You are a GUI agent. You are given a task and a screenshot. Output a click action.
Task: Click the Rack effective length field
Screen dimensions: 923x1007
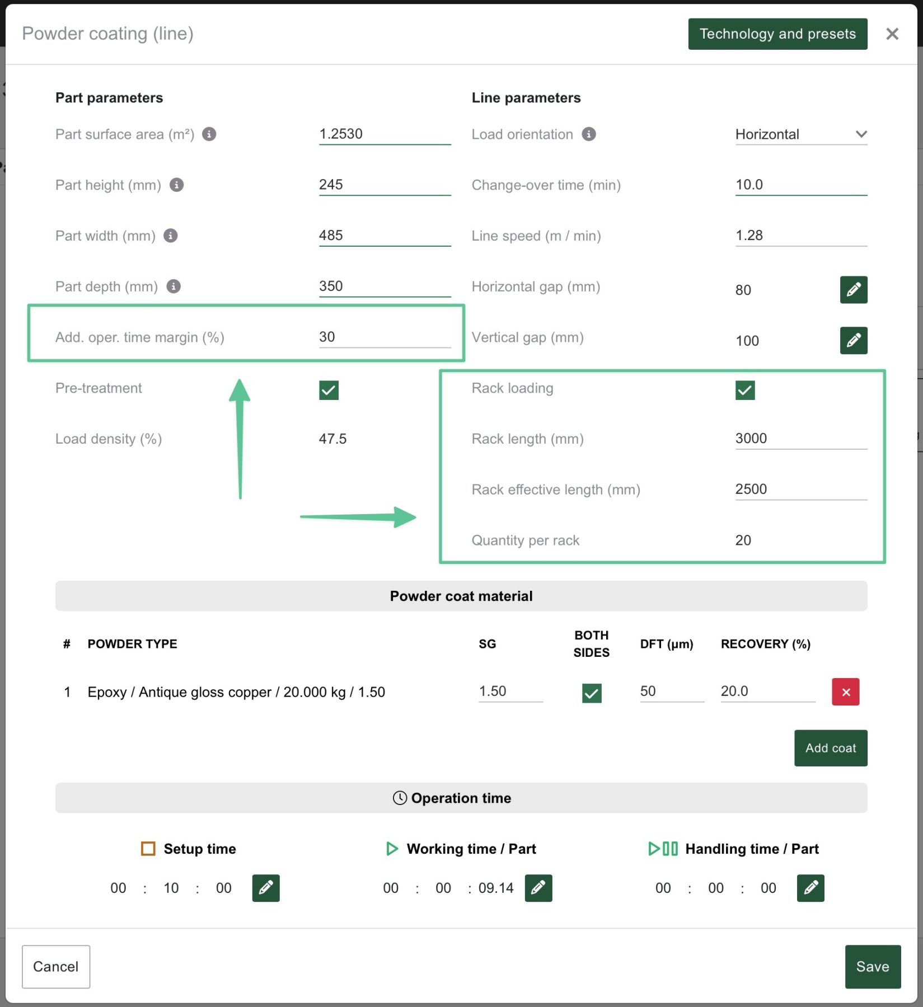pos(800,489)
